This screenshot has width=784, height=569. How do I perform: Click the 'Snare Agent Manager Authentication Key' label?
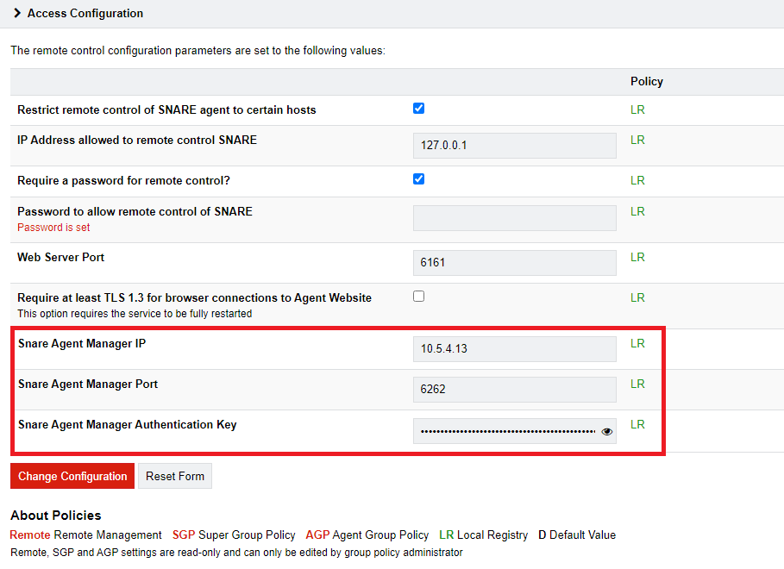[x=128, y=425]
